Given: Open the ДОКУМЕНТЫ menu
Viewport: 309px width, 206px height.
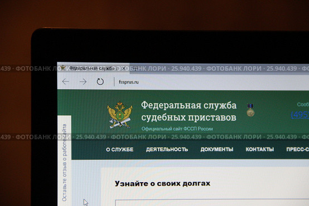Looking at the screenshot, I should click(x=217, y=149).
